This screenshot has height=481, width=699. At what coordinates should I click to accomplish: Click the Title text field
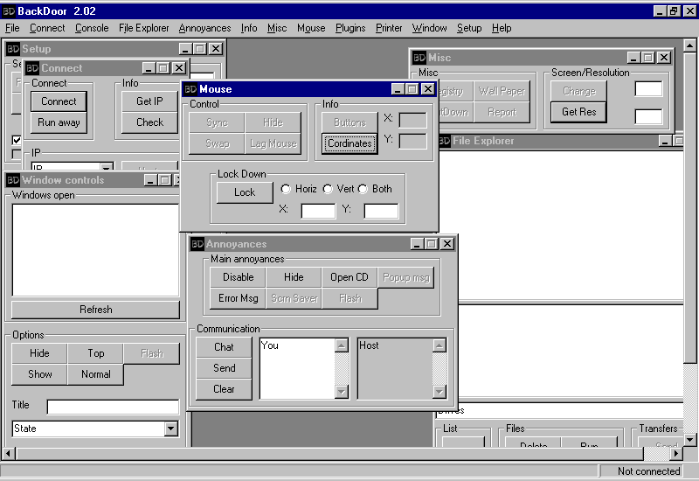(113, 407)
